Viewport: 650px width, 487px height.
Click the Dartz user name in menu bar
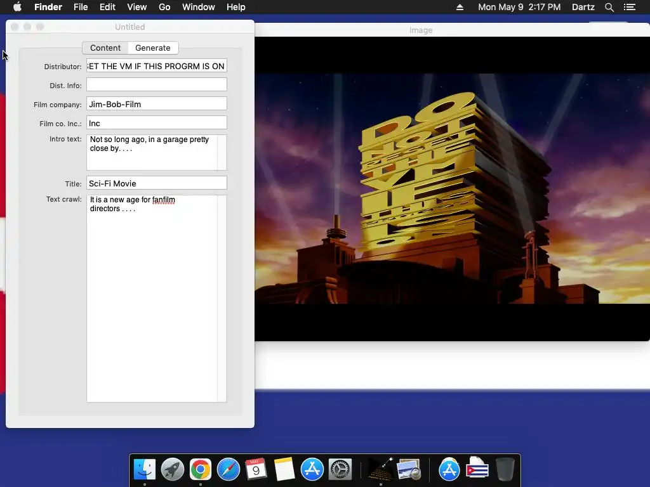click(x=583, y=7)
